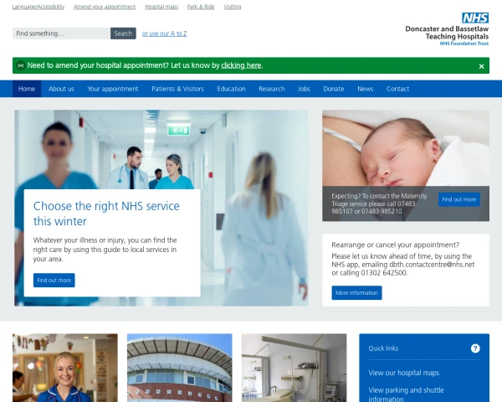The height and width of the screenshot is (402, 502).
Task: Open the Your appointment menu
Action: (113, 89)
